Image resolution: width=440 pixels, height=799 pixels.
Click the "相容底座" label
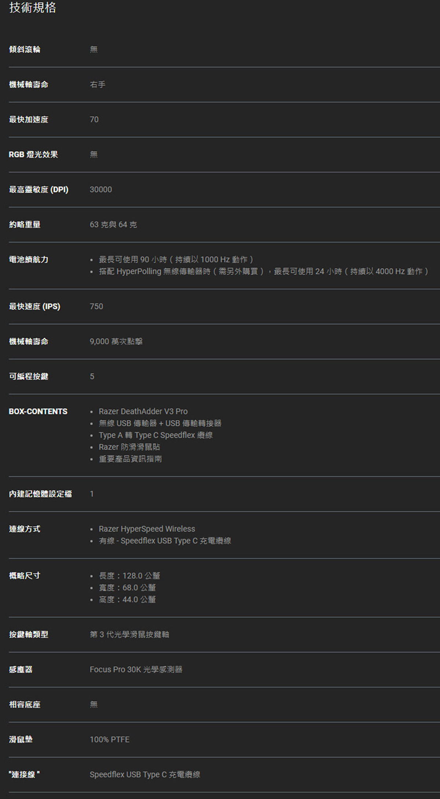25,704
